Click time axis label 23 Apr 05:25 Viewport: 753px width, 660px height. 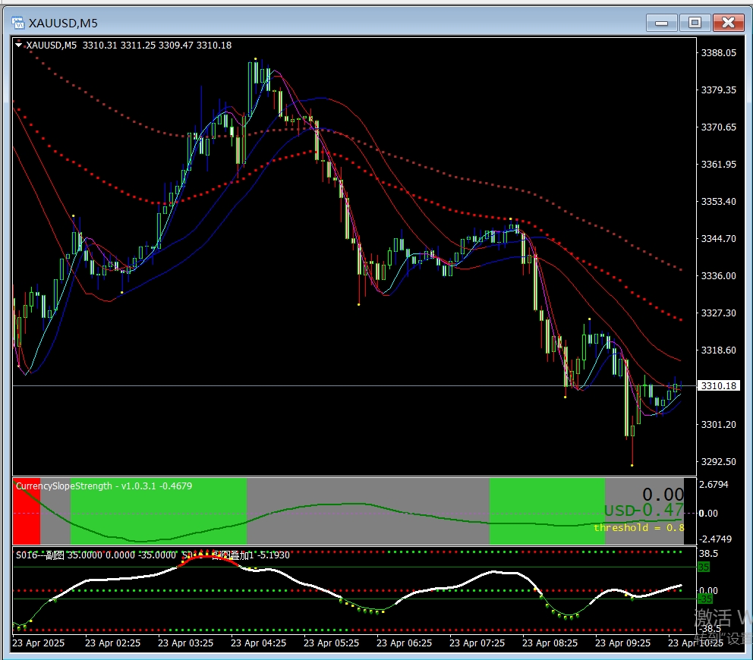pyautogui.click(x=332, y=643)
